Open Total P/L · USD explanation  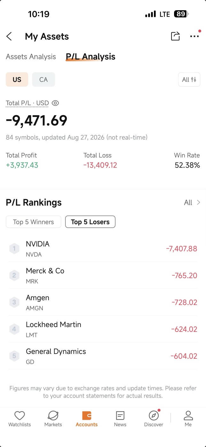pos(27,103)
